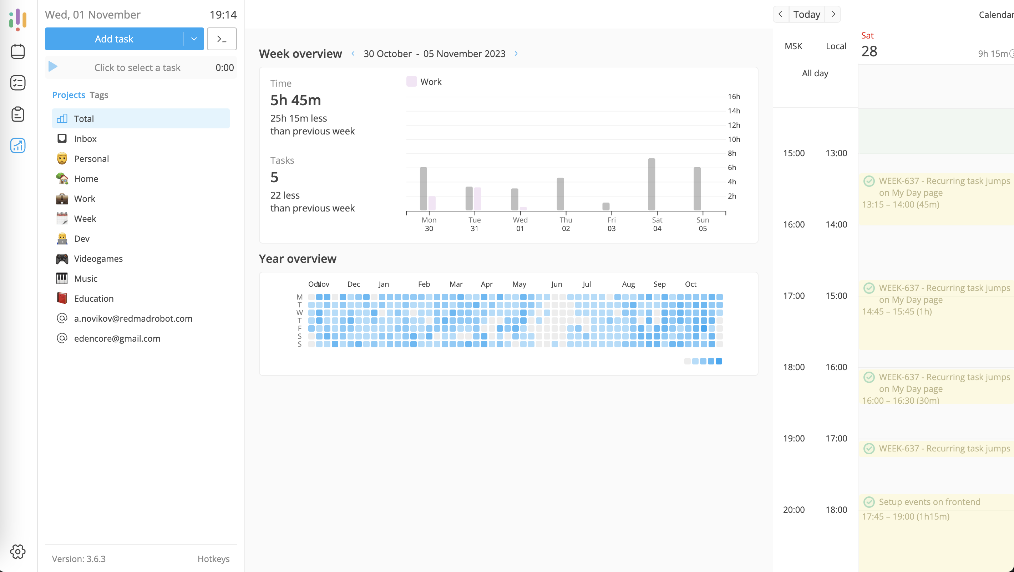
Task: Toggle the Work legend color swatch
Action: [411, 81]
